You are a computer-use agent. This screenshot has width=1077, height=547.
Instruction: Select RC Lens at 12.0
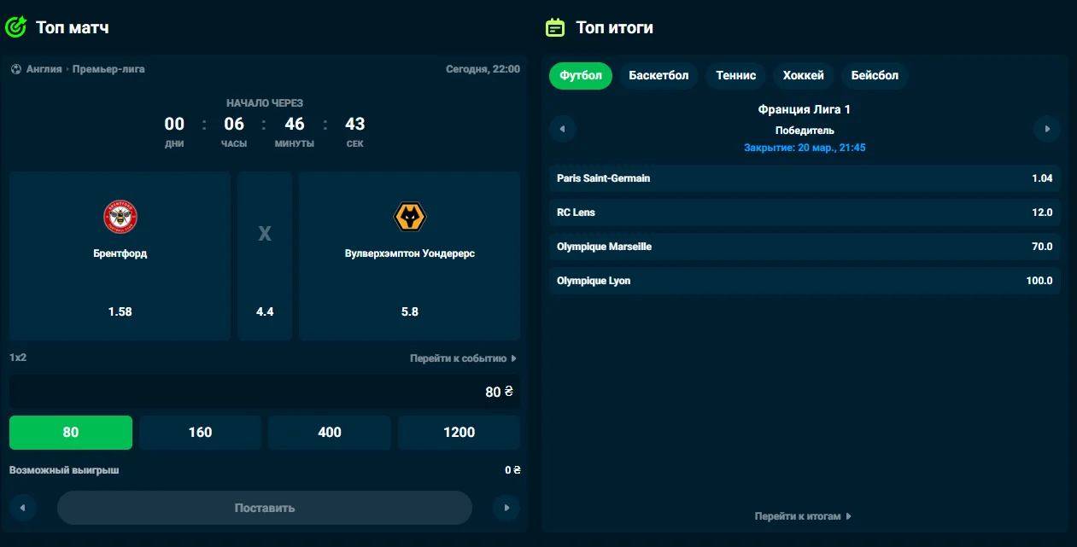[x=805, y=212]
